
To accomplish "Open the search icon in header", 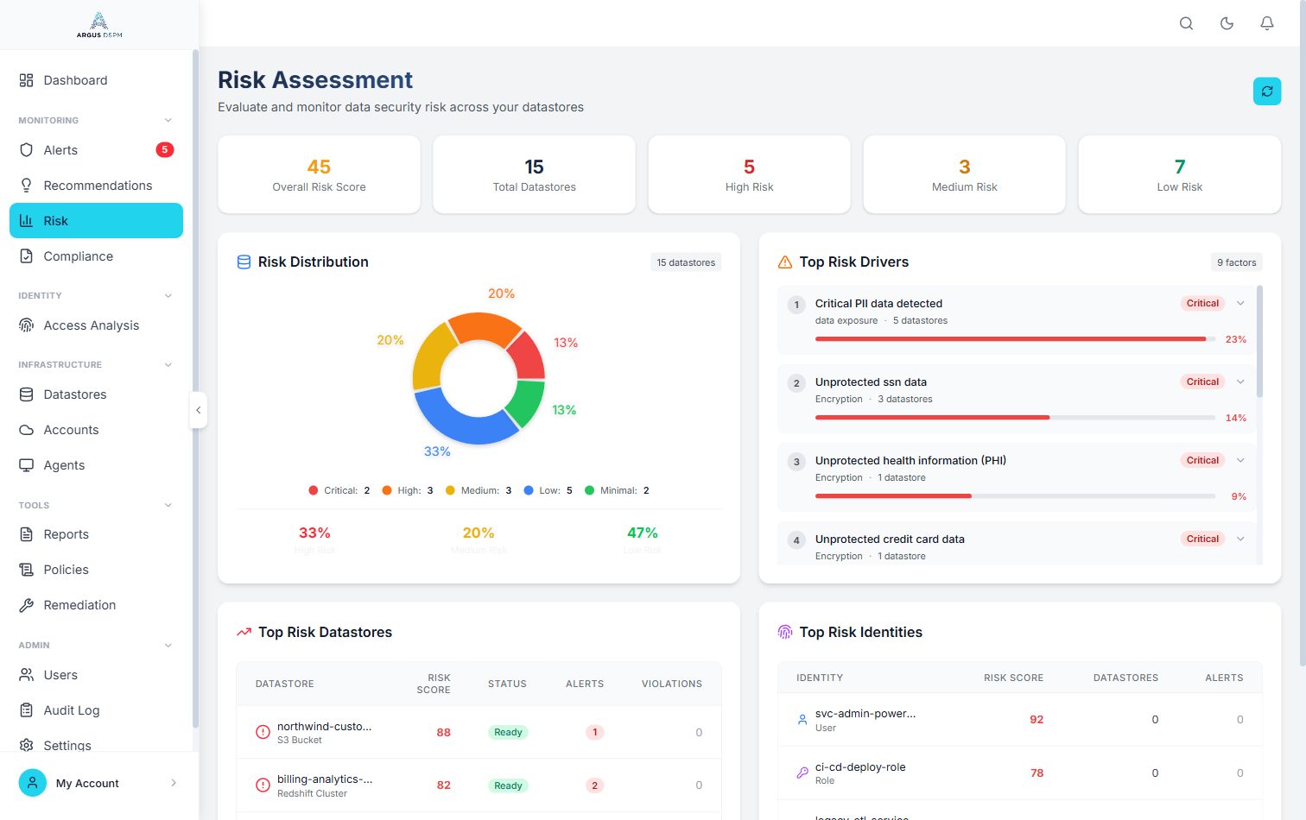I will click(x=1186, y=23).
